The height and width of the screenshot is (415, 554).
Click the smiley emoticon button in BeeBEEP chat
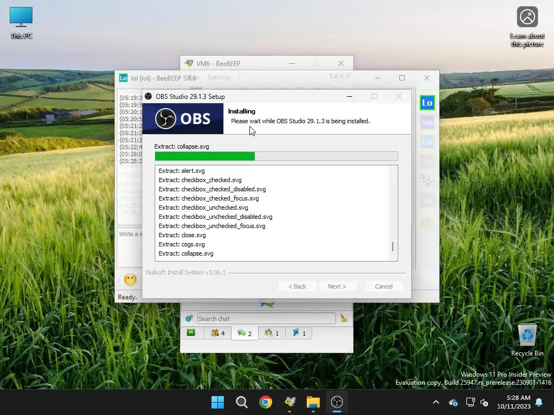tap(130, 279)
